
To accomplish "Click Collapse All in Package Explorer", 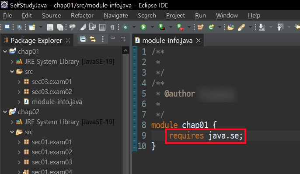I will [83, 39].
